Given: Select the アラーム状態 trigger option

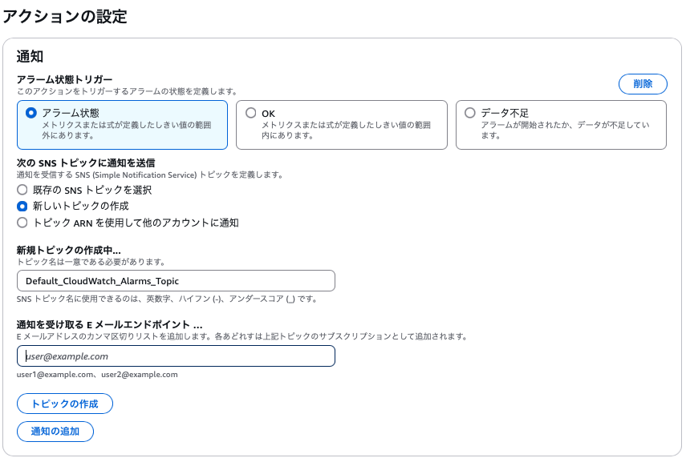Looking at the screenshot, I should (30, 112).
